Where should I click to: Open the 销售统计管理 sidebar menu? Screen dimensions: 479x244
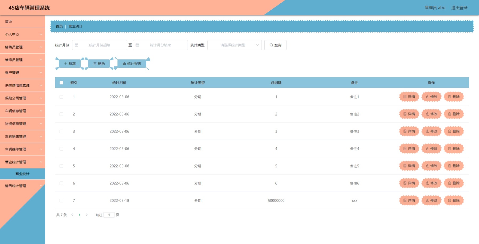(x=22, y=186)
